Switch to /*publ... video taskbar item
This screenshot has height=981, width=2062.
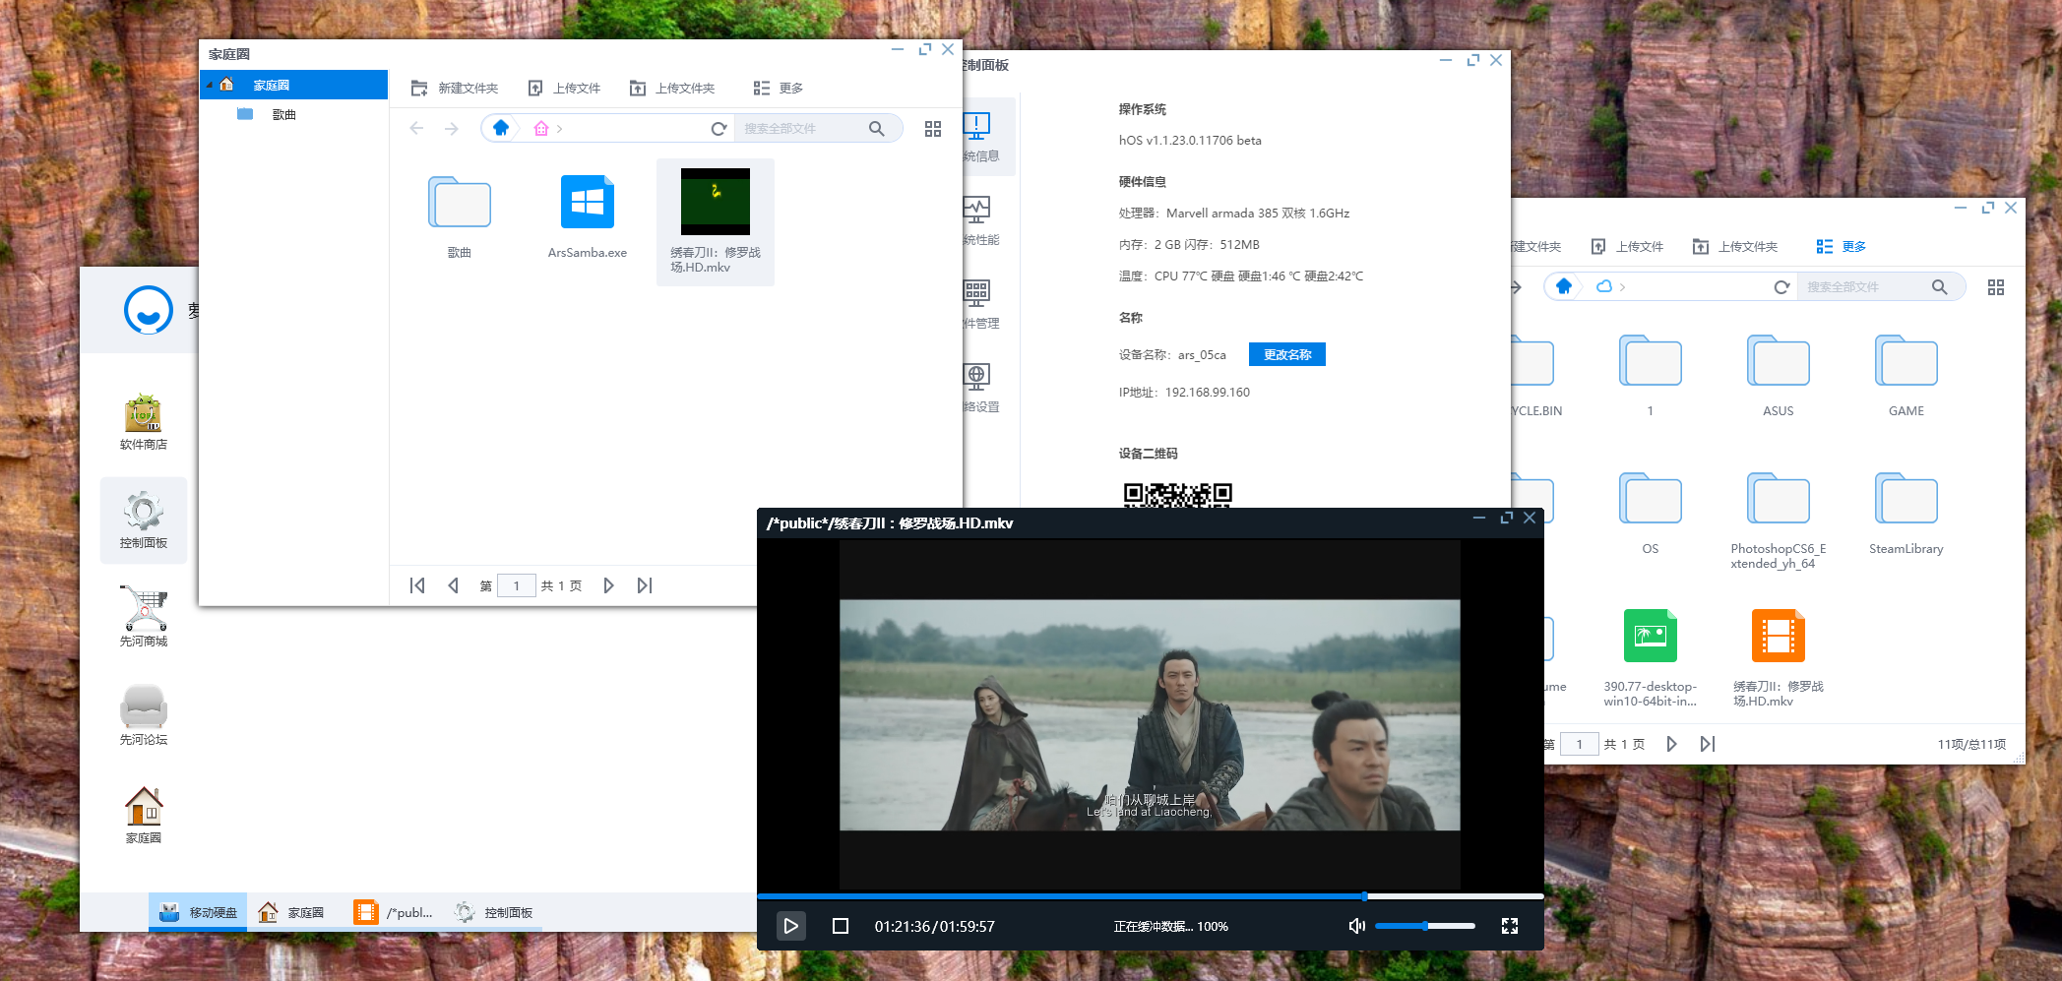394,912
